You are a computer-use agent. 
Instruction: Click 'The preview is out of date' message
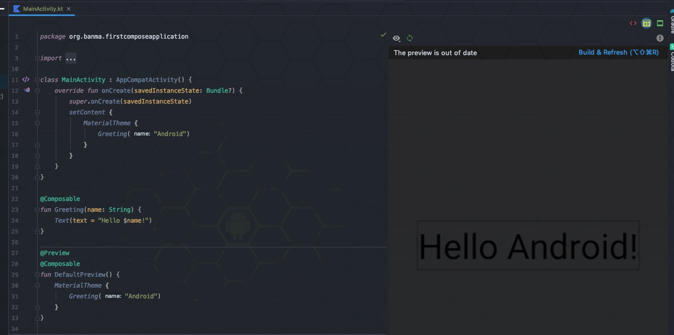(435, 53)
